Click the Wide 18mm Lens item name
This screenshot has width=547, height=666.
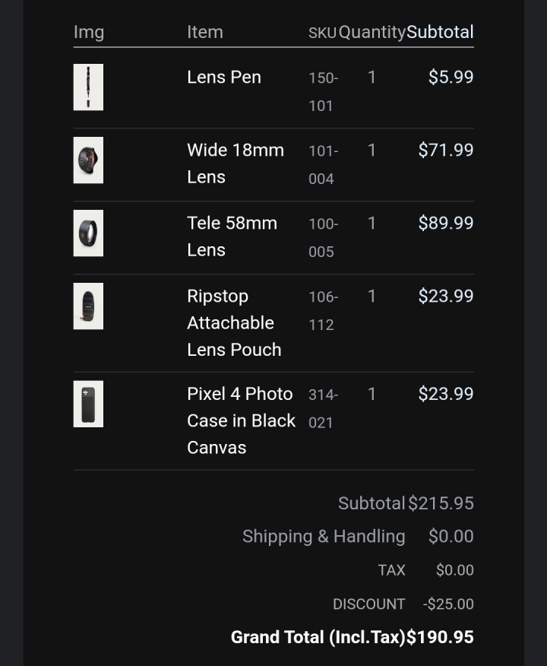point(236,163)
